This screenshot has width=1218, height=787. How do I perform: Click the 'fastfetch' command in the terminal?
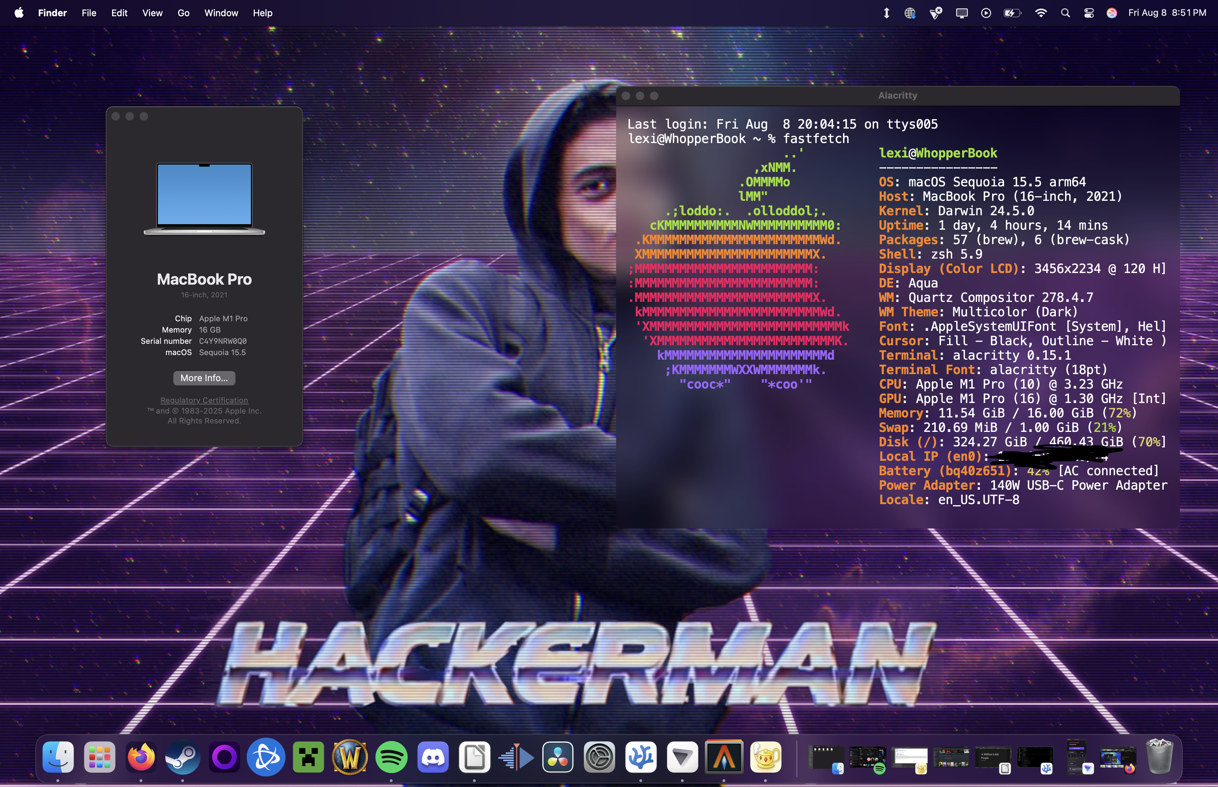tap(816, 138)
